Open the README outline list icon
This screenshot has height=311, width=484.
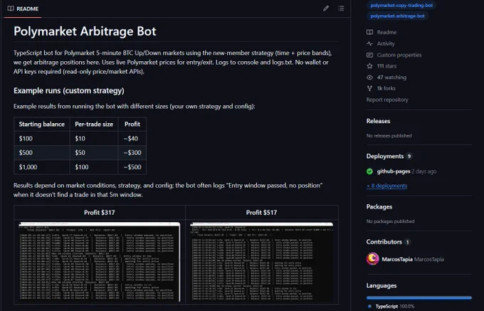pos(341,9)
